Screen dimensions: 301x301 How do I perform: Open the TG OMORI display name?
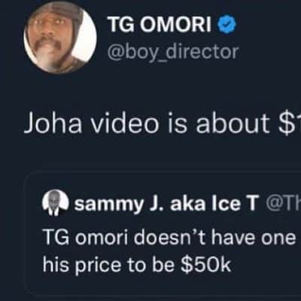160,24
